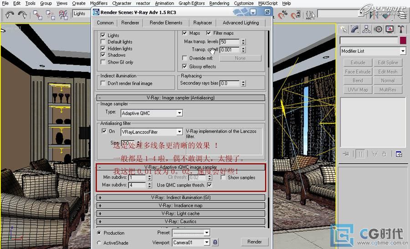
Task: Open Configure Modifier Sets icon
Action: point(399,154)
